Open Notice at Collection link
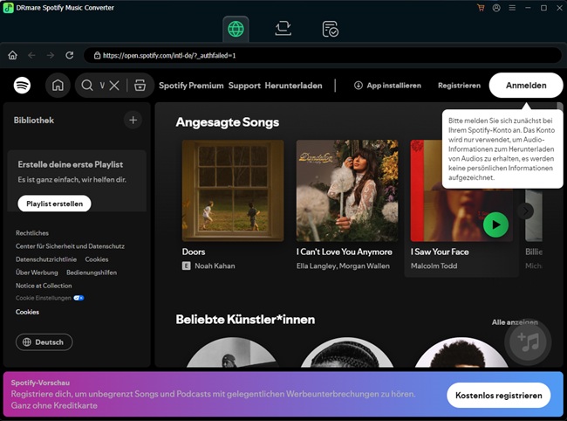 tap(44, 286)
